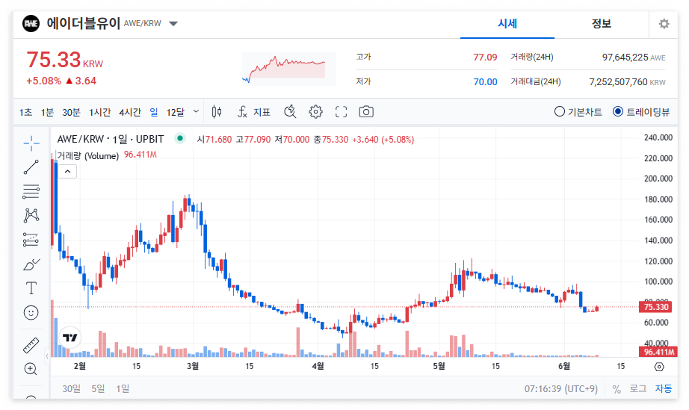The image size is (689, 410).
Task: Toggle 자동 auto scale
Action: [664, 389]
